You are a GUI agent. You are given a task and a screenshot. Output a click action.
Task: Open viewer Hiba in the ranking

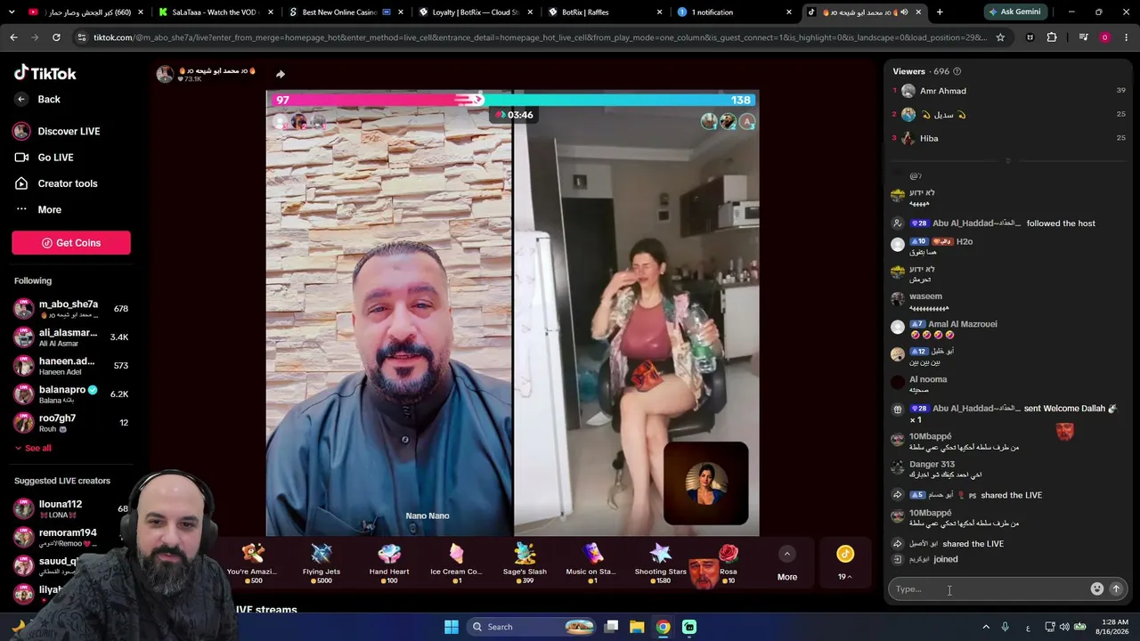pyautogui.click(x=1008, y=139)
